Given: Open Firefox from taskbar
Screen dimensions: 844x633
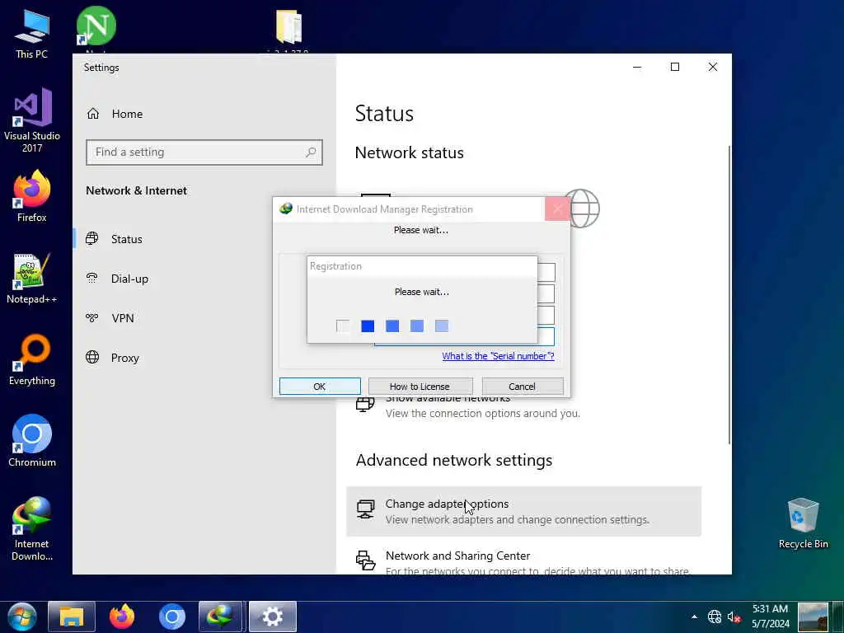Looking at the screenshot, I should click(x=122, y=617).
